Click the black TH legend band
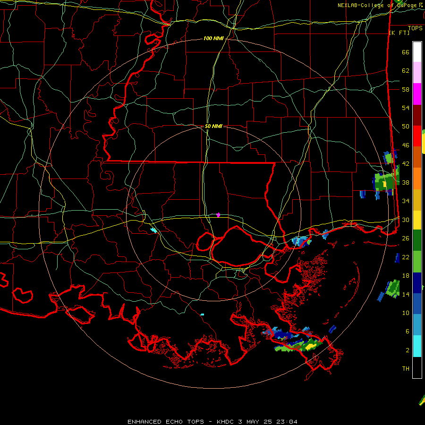This screenshot has height=425, width=425. click(x=417, y=367)
